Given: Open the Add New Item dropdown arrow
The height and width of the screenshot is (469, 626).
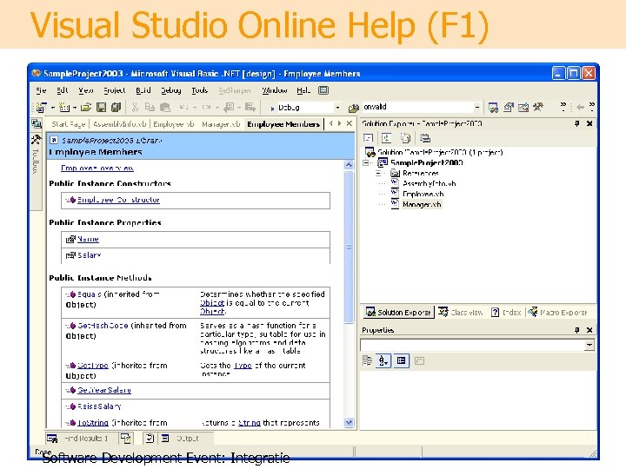Looking at the screenshot, I should point(75,108).
